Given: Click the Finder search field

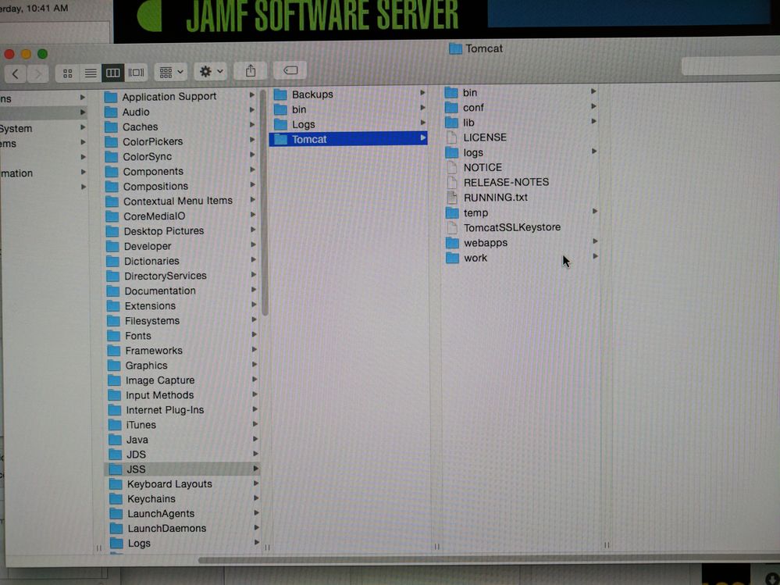Looking at the screenshot, I should [730, 66].
